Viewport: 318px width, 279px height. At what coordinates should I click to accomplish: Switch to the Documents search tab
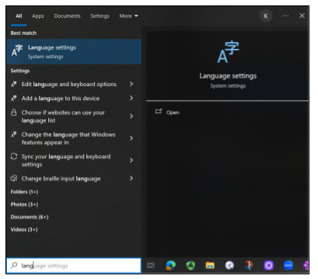[x=67, y=16]
